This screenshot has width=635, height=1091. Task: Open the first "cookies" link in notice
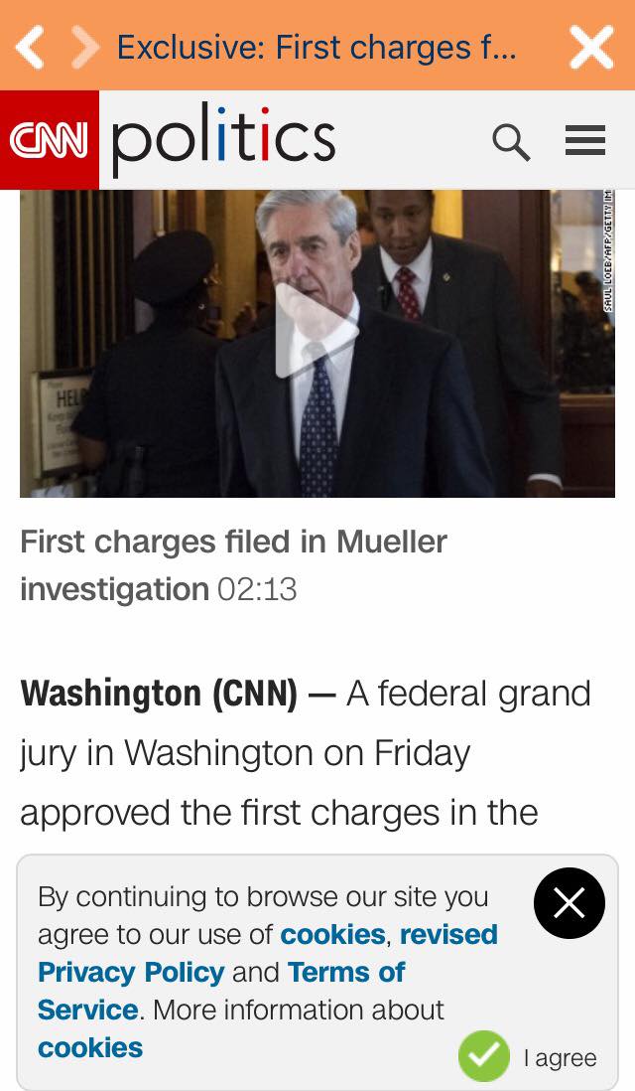tap(332, 934)
